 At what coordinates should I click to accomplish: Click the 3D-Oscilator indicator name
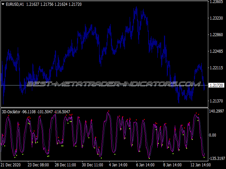pos(11,112)
